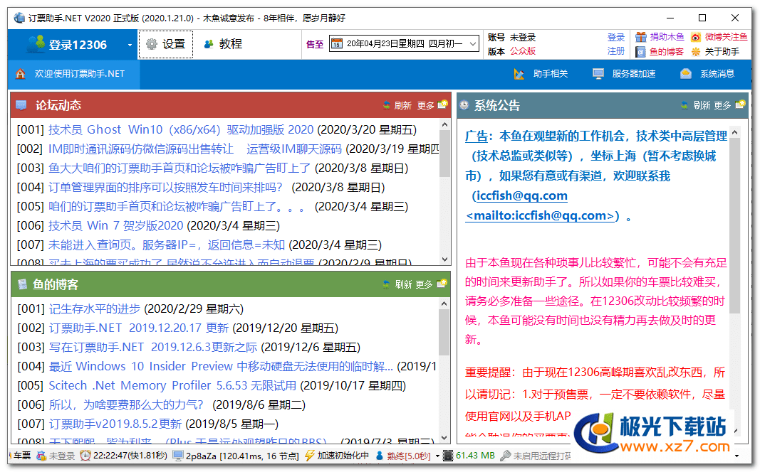Image resolution: width=760 pixels, height=472 pixels.
Task: Click the lightning bolt icon for 加速初始化中
Action: coord(309,456)
